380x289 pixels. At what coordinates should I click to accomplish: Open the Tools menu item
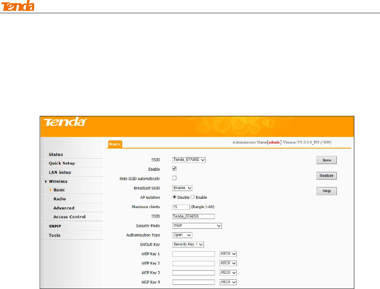(x=54, y=235)
